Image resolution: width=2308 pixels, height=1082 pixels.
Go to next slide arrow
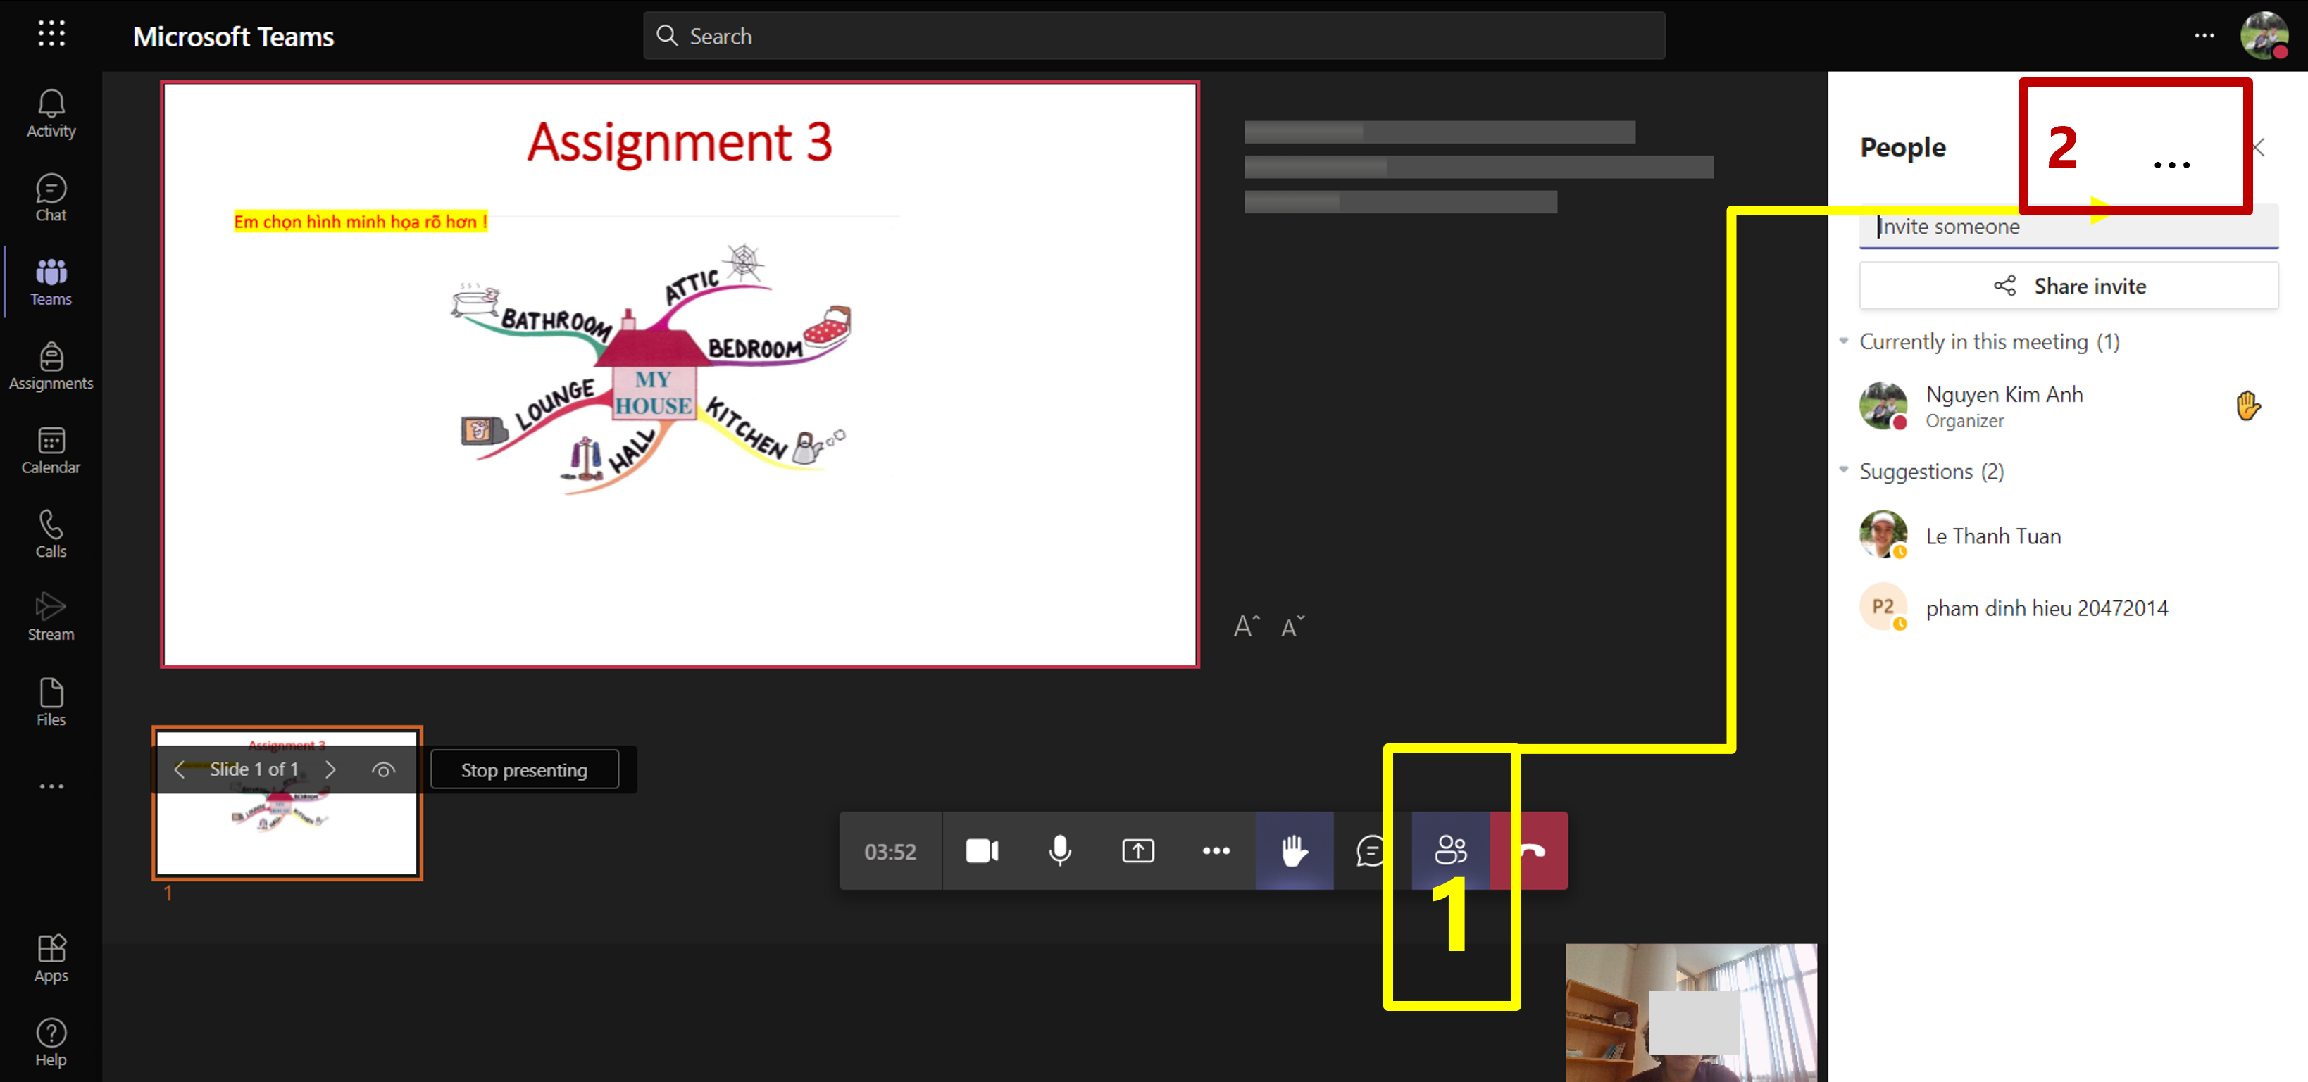tap(330, 769)
